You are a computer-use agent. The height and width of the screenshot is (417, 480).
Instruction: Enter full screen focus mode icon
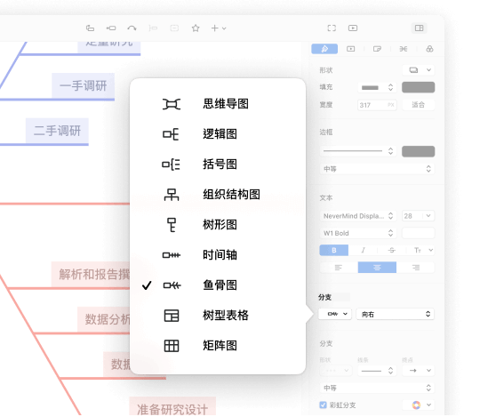(x=332, y=28)
